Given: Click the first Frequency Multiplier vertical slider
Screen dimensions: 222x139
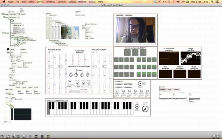Looking at the screenshot, I should [x=92, y=59].
